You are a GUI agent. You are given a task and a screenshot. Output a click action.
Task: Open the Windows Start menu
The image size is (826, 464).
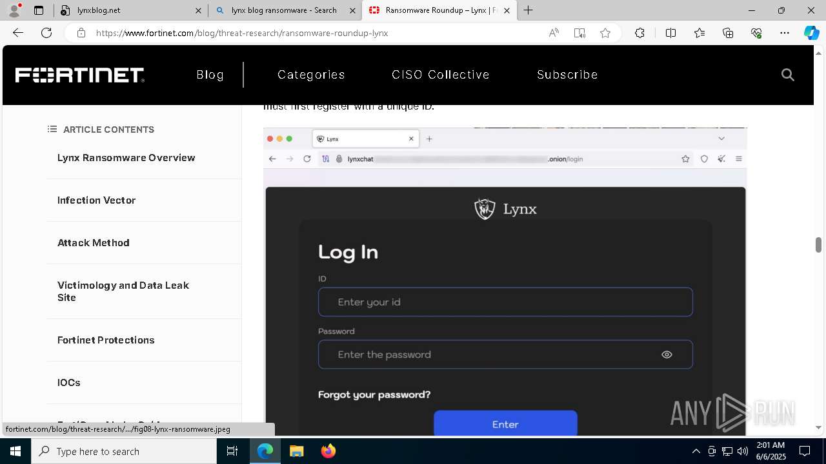tap(15, 451)
